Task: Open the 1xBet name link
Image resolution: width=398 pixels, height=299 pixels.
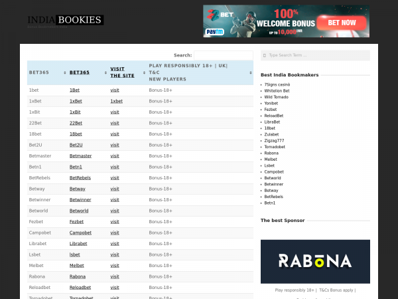Action: (76, 101)
